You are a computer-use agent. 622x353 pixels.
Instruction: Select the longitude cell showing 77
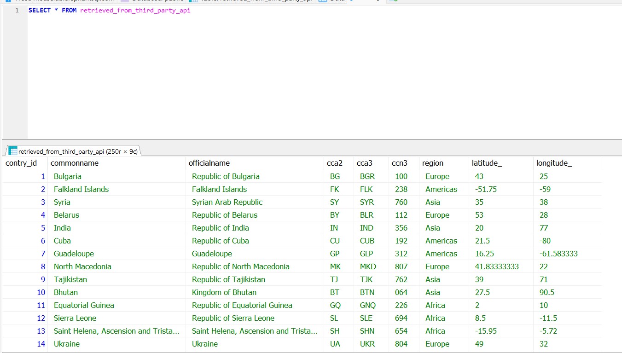point(567,228)
